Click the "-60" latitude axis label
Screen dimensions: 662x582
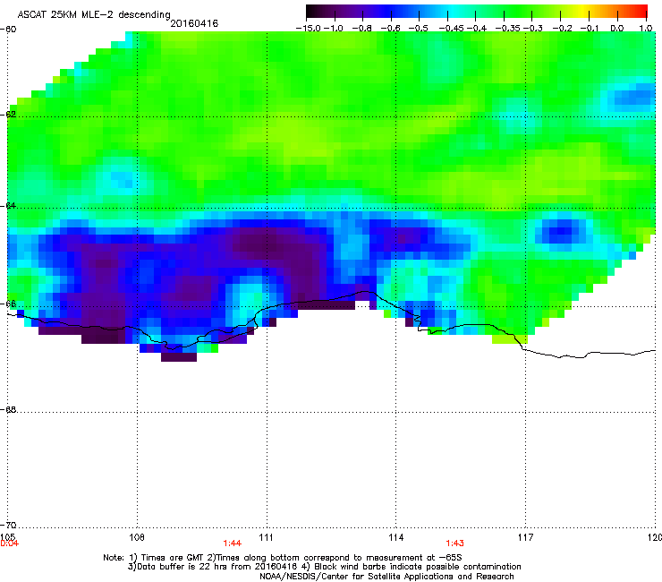[x=8, y=30]
